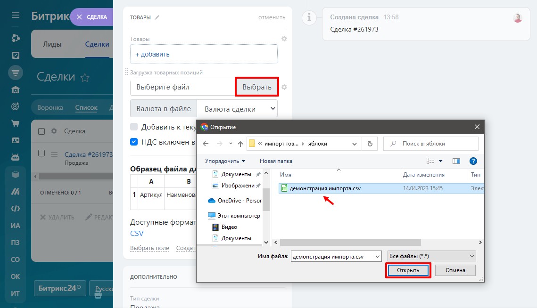Screen dimensions: 537x308
Task: Open the cube icon in sidebar
Action: [16, 175]
